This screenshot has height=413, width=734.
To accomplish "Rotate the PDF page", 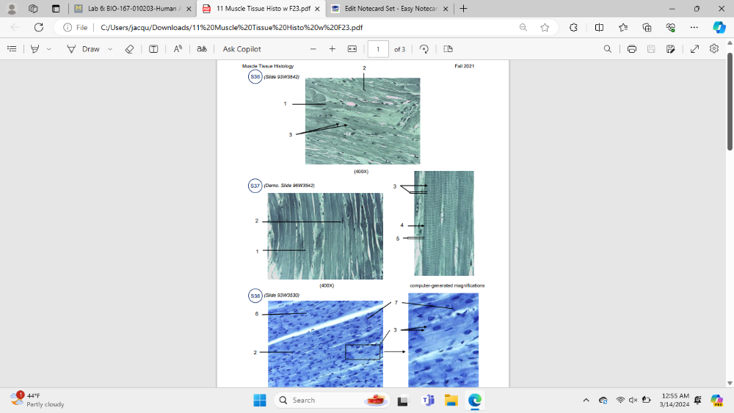I will click(424, 49).
